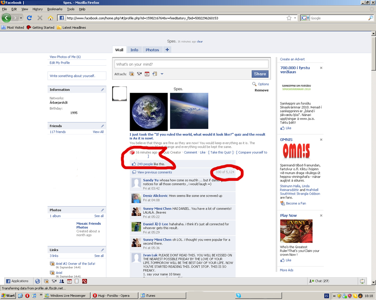This screenshot has width=376, height=300.
Task: Open the Evony ad image
Action: coord(296,231)
